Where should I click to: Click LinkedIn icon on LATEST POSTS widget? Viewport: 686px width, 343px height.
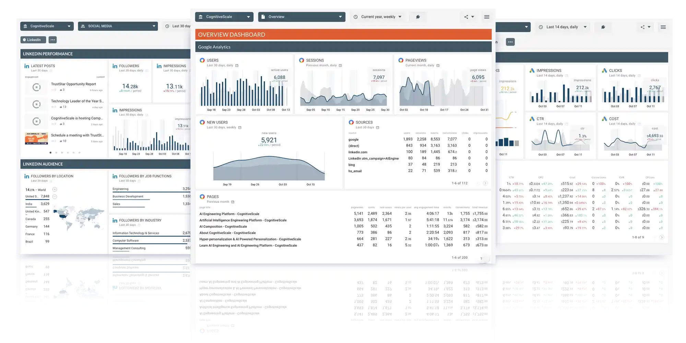tap(27, 66)
